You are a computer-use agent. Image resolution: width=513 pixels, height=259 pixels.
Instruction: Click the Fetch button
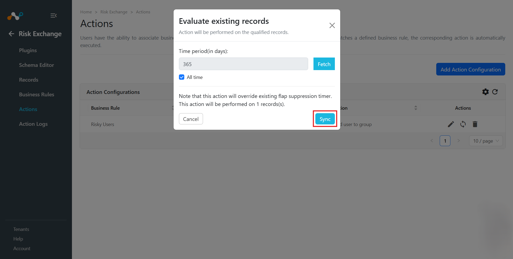point(324,64)
